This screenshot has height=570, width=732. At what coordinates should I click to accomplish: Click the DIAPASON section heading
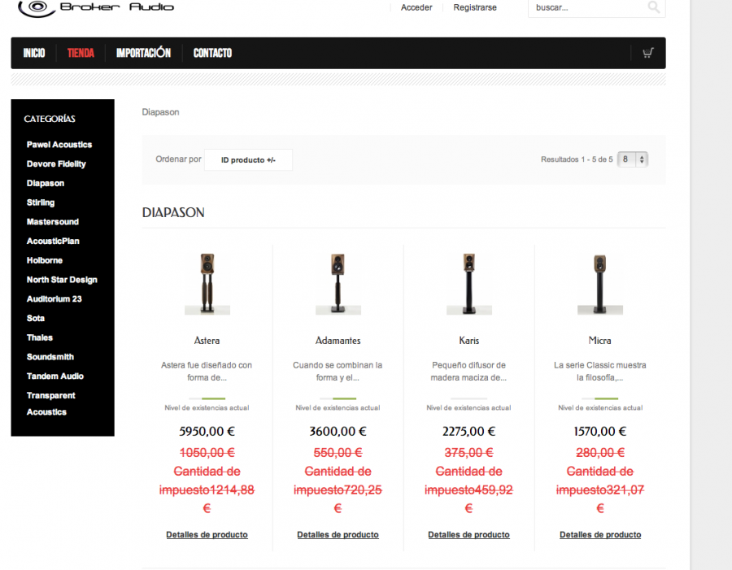(x=173, y=213)
